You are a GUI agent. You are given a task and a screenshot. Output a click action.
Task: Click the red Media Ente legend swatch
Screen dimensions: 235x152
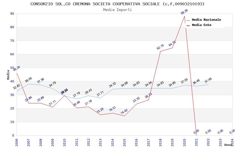pyautogui.click(x=188, y=26)
